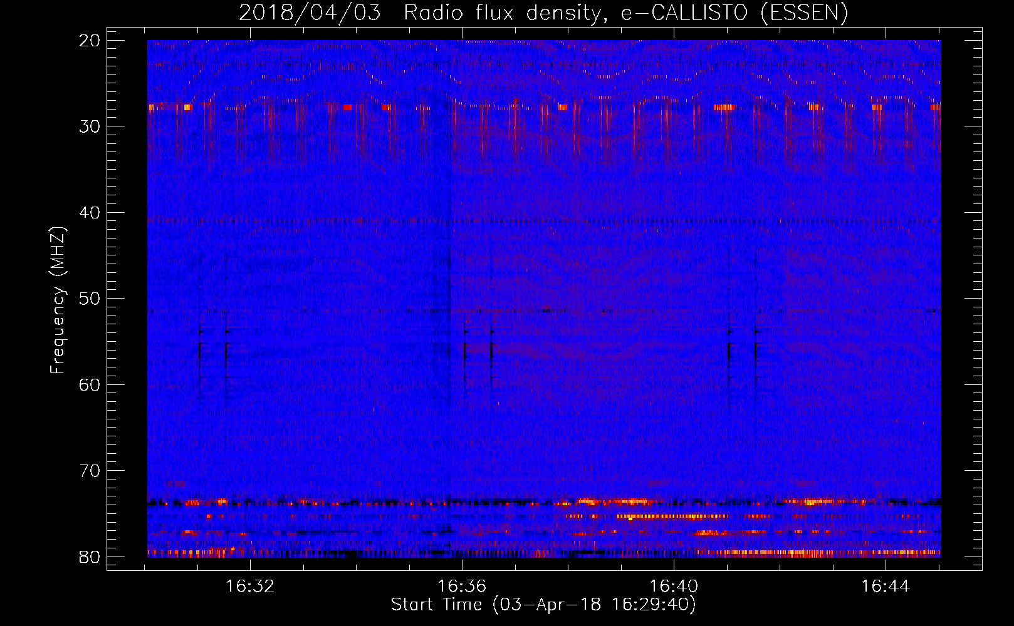
Task: Click the 16:32 time tick label
Action: (x=250, y=587)
